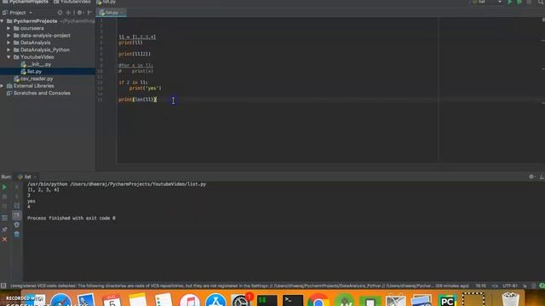Viewport: 545px width, 306px height.
Task: Change UTF-8 file encoding in status bar
Action: tap(510, 286)
